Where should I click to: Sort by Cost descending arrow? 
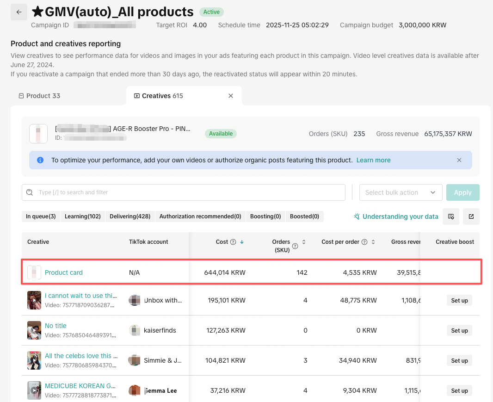pos(242,242)
